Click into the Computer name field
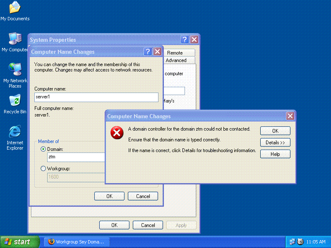The height and width of the screenshot is (248, 331). pos(96,97)
